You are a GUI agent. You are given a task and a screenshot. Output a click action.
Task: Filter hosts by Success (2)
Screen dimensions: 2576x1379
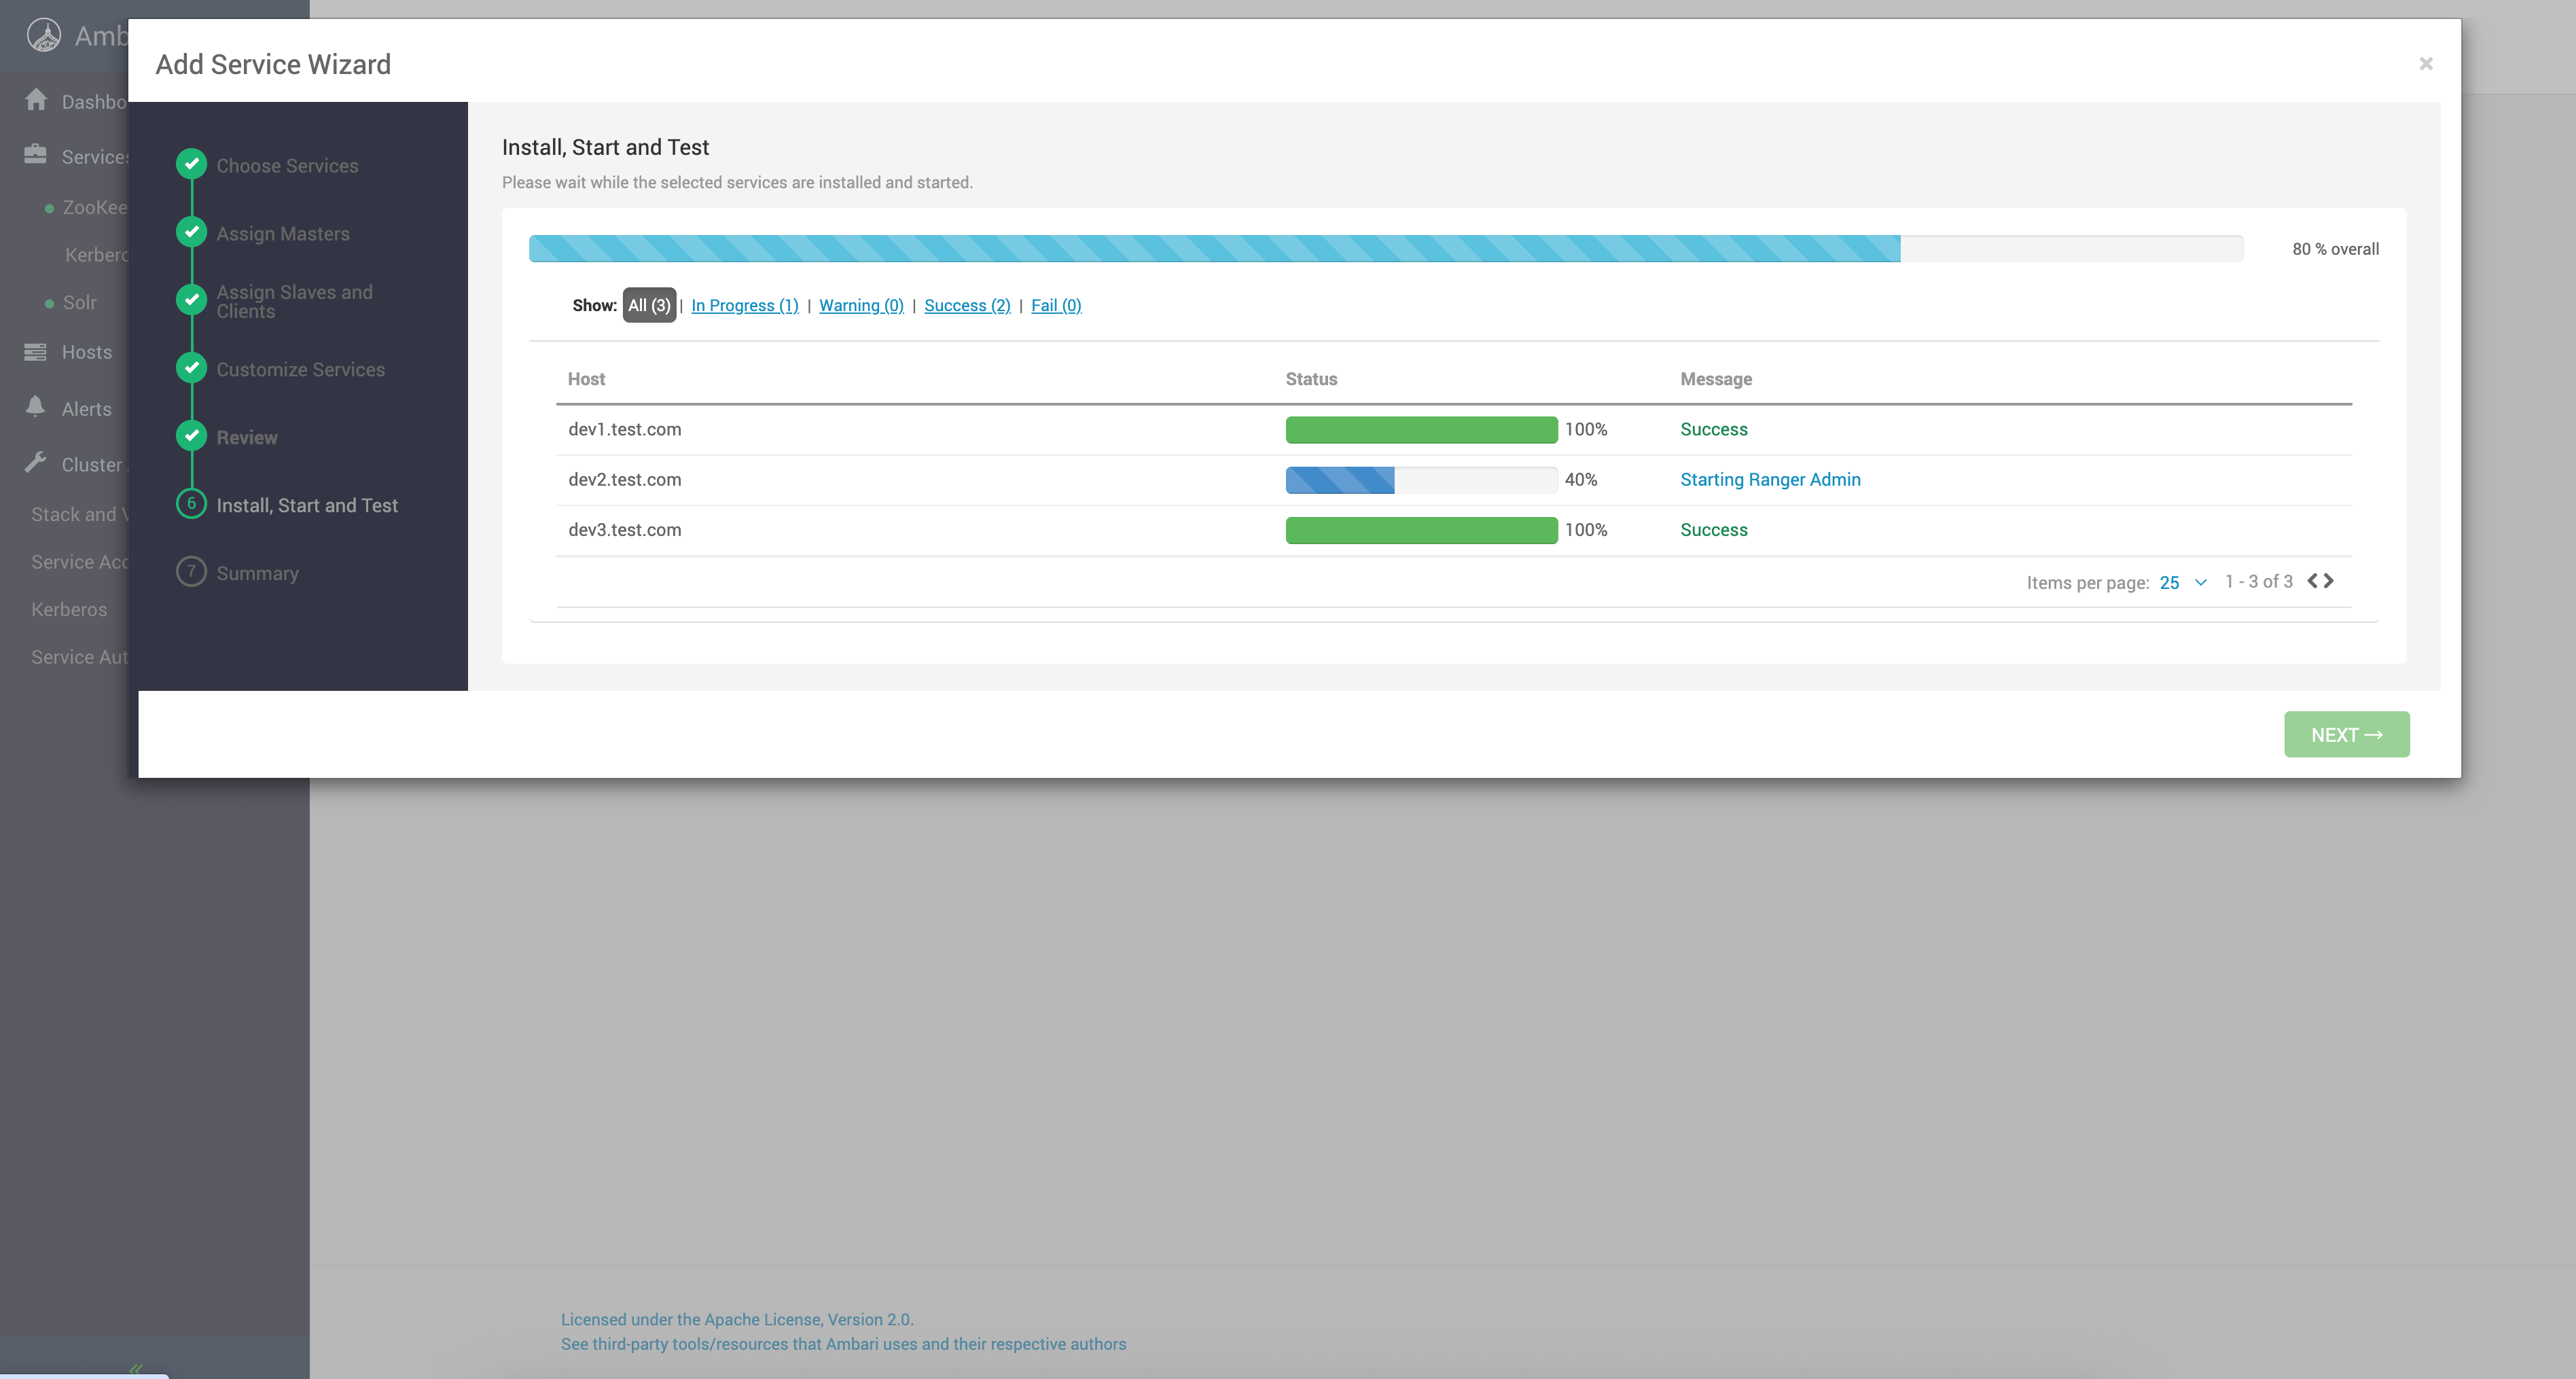966,306
